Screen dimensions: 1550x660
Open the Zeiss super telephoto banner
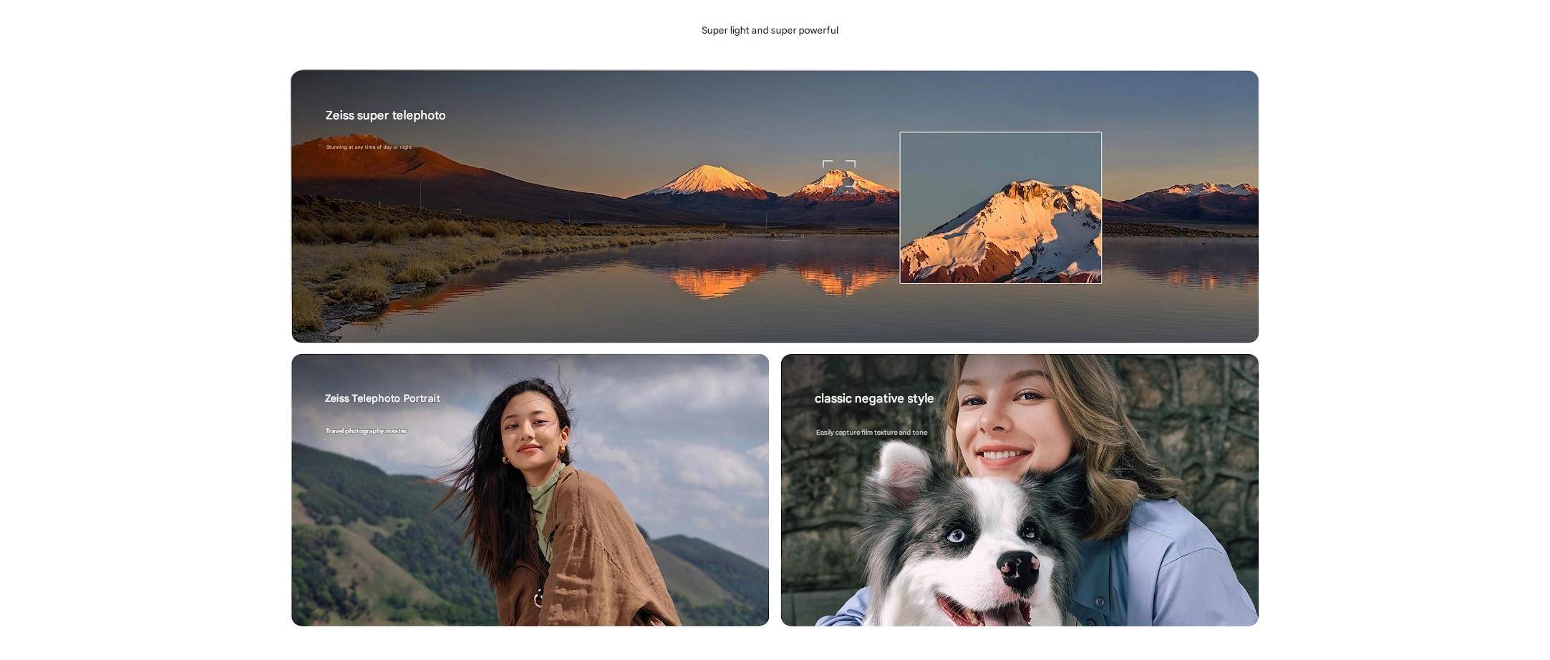tap(775, 207)
